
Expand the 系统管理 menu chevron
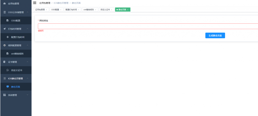27,95
